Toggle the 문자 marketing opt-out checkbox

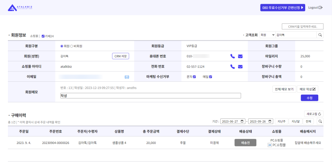click(195, 77)
